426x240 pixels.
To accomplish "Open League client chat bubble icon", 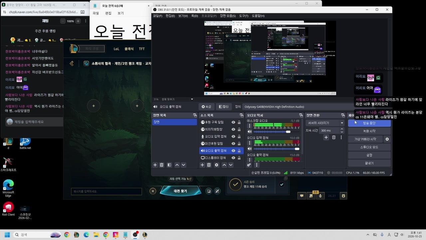I will pos(302,196).
